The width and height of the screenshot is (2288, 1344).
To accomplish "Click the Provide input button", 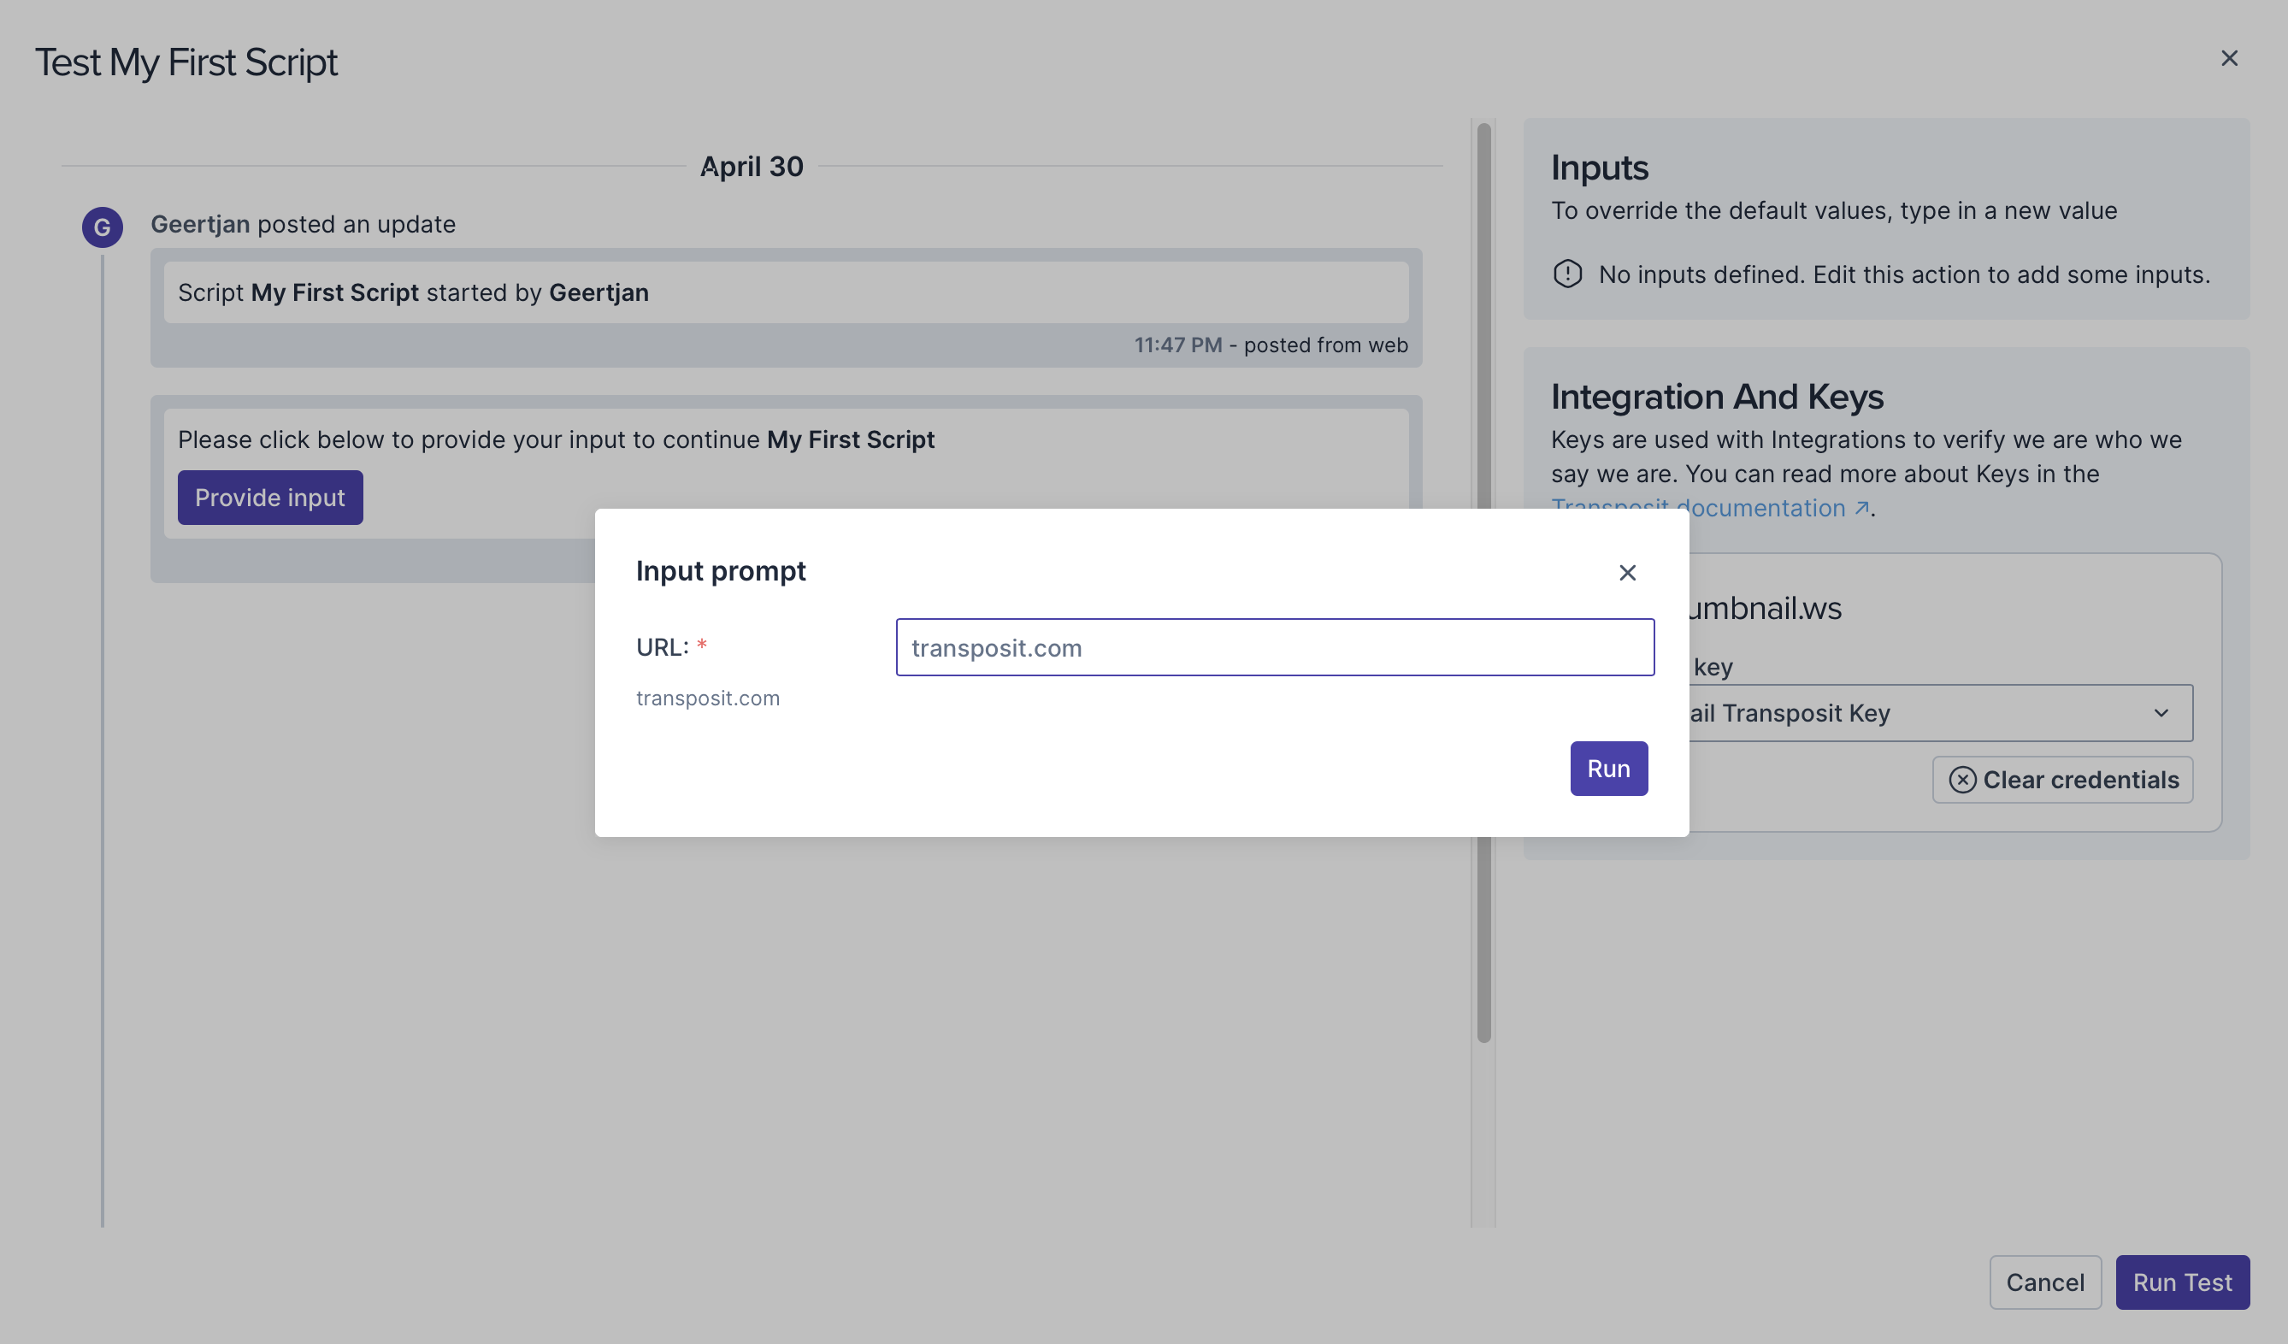I will pos(269,498).
